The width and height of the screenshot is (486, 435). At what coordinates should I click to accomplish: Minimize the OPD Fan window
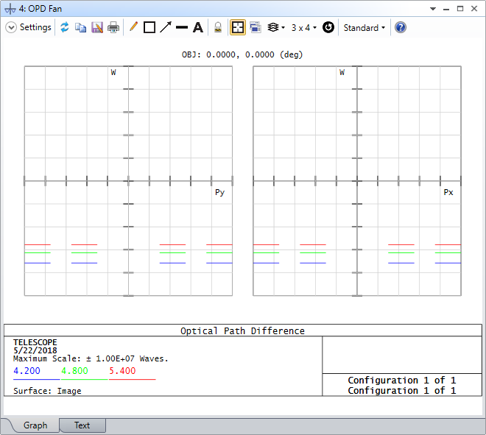pyautogui.click(x=446, y=10)
